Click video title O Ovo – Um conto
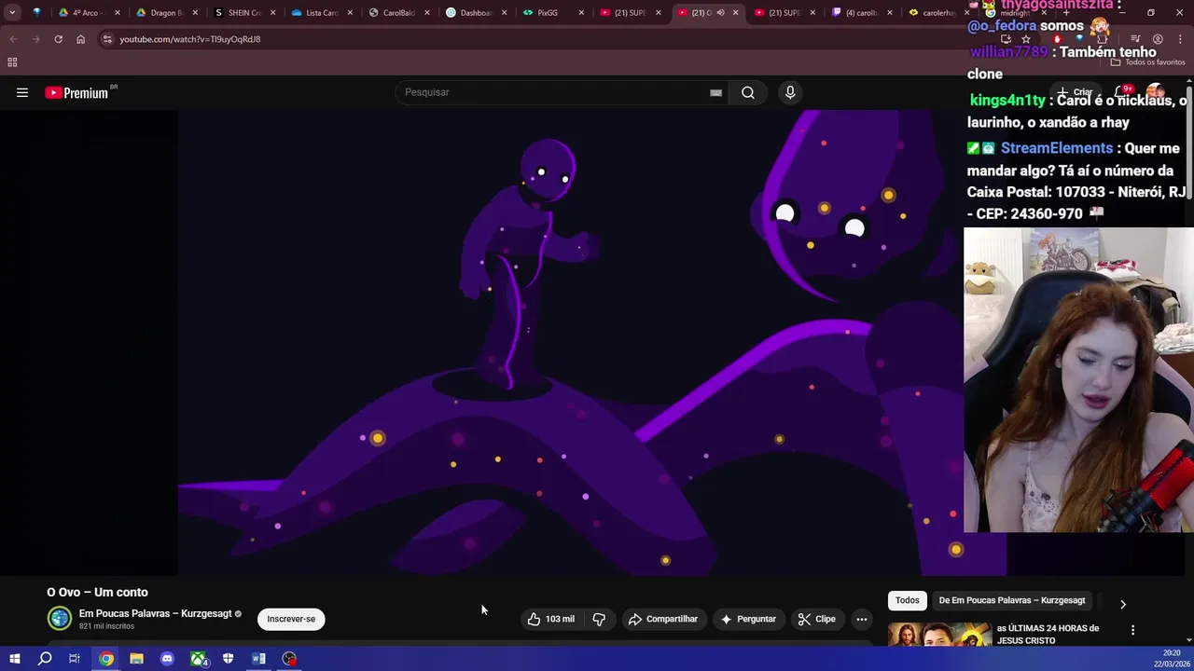The width and height of the screenshot is (1194, 671). (97, 592)
